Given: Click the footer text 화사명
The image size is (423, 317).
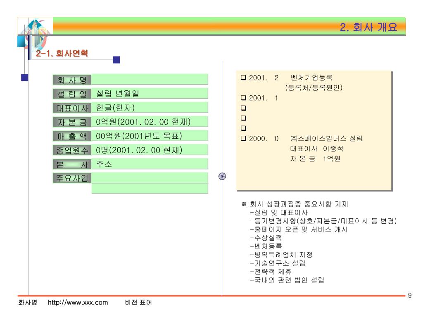Looking at the screenshot, I should tap(28, 302).
